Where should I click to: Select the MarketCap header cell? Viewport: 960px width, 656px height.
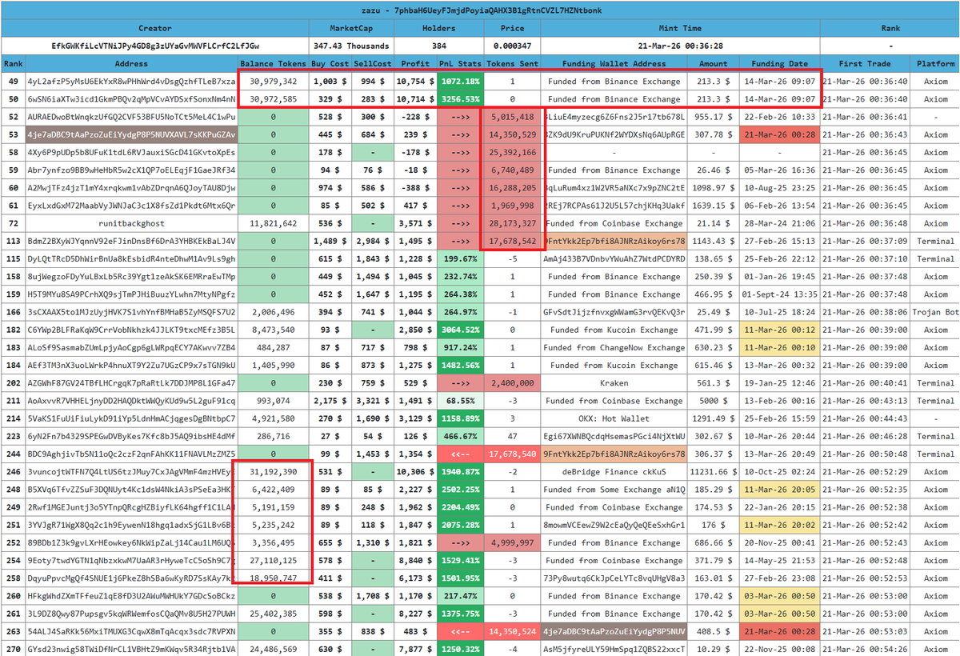[x=351, y=28]
